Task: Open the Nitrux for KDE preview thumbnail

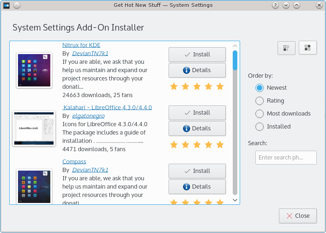Action: click(x=34, y=70)
